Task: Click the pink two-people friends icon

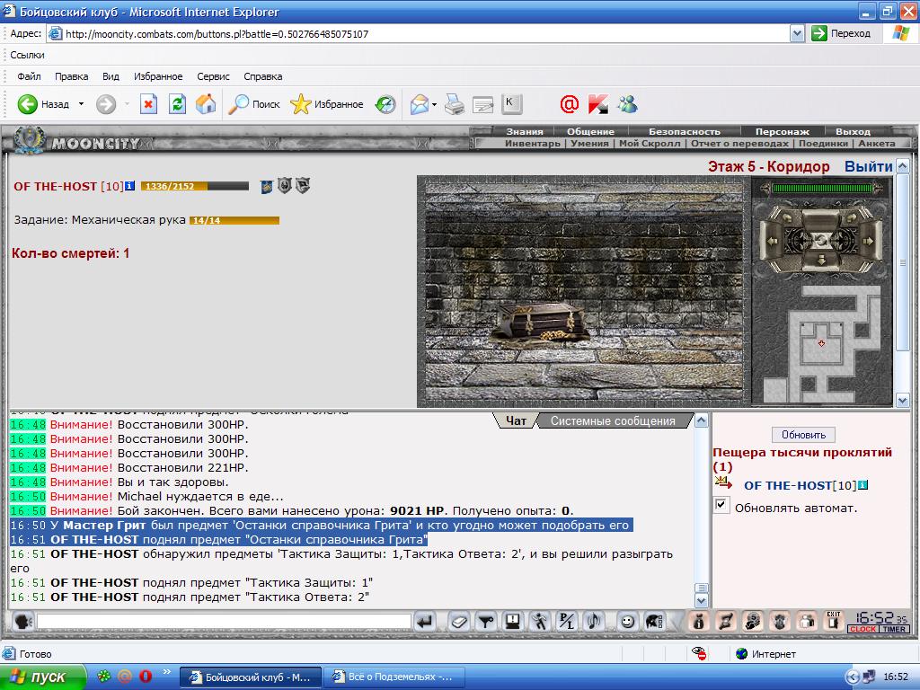Action: (807, 622)
